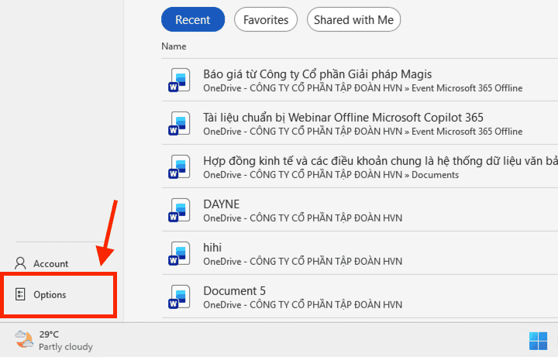
Task: Click Word icon beside Document 5
Action: (x=179, y=297)
